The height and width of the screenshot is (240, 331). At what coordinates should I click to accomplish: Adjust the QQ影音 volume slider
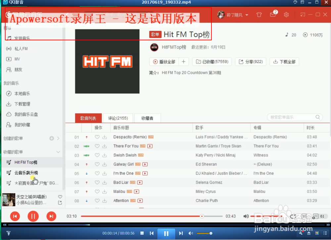tap(204, 233)
